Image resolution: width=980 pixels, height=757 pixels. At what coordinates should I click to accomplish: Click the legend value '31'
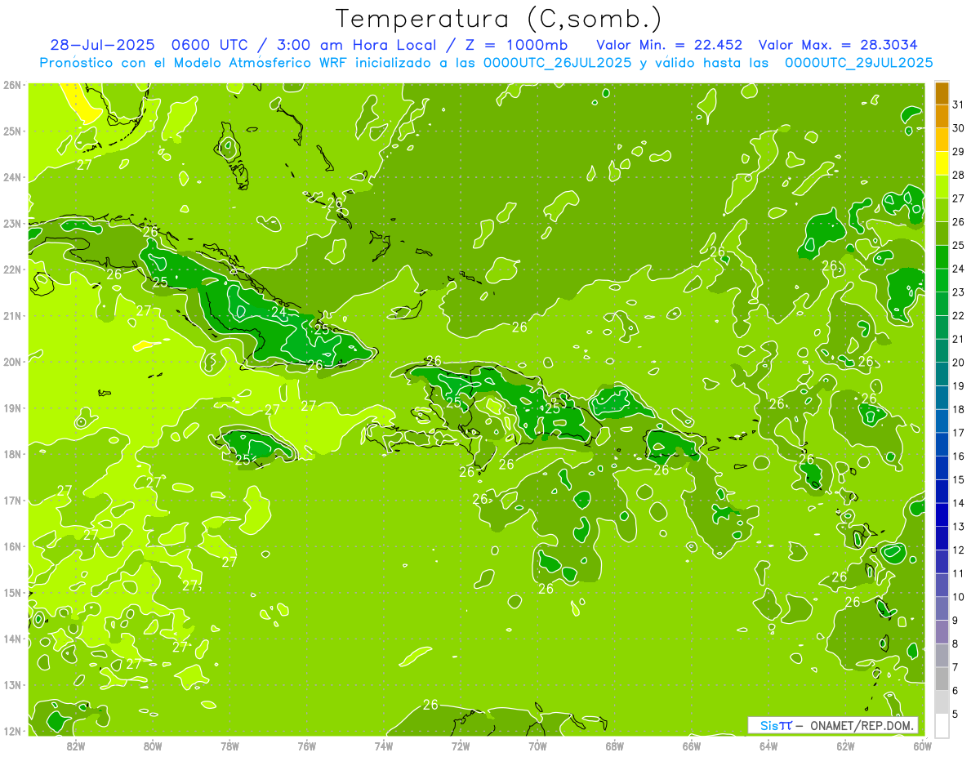959,105
